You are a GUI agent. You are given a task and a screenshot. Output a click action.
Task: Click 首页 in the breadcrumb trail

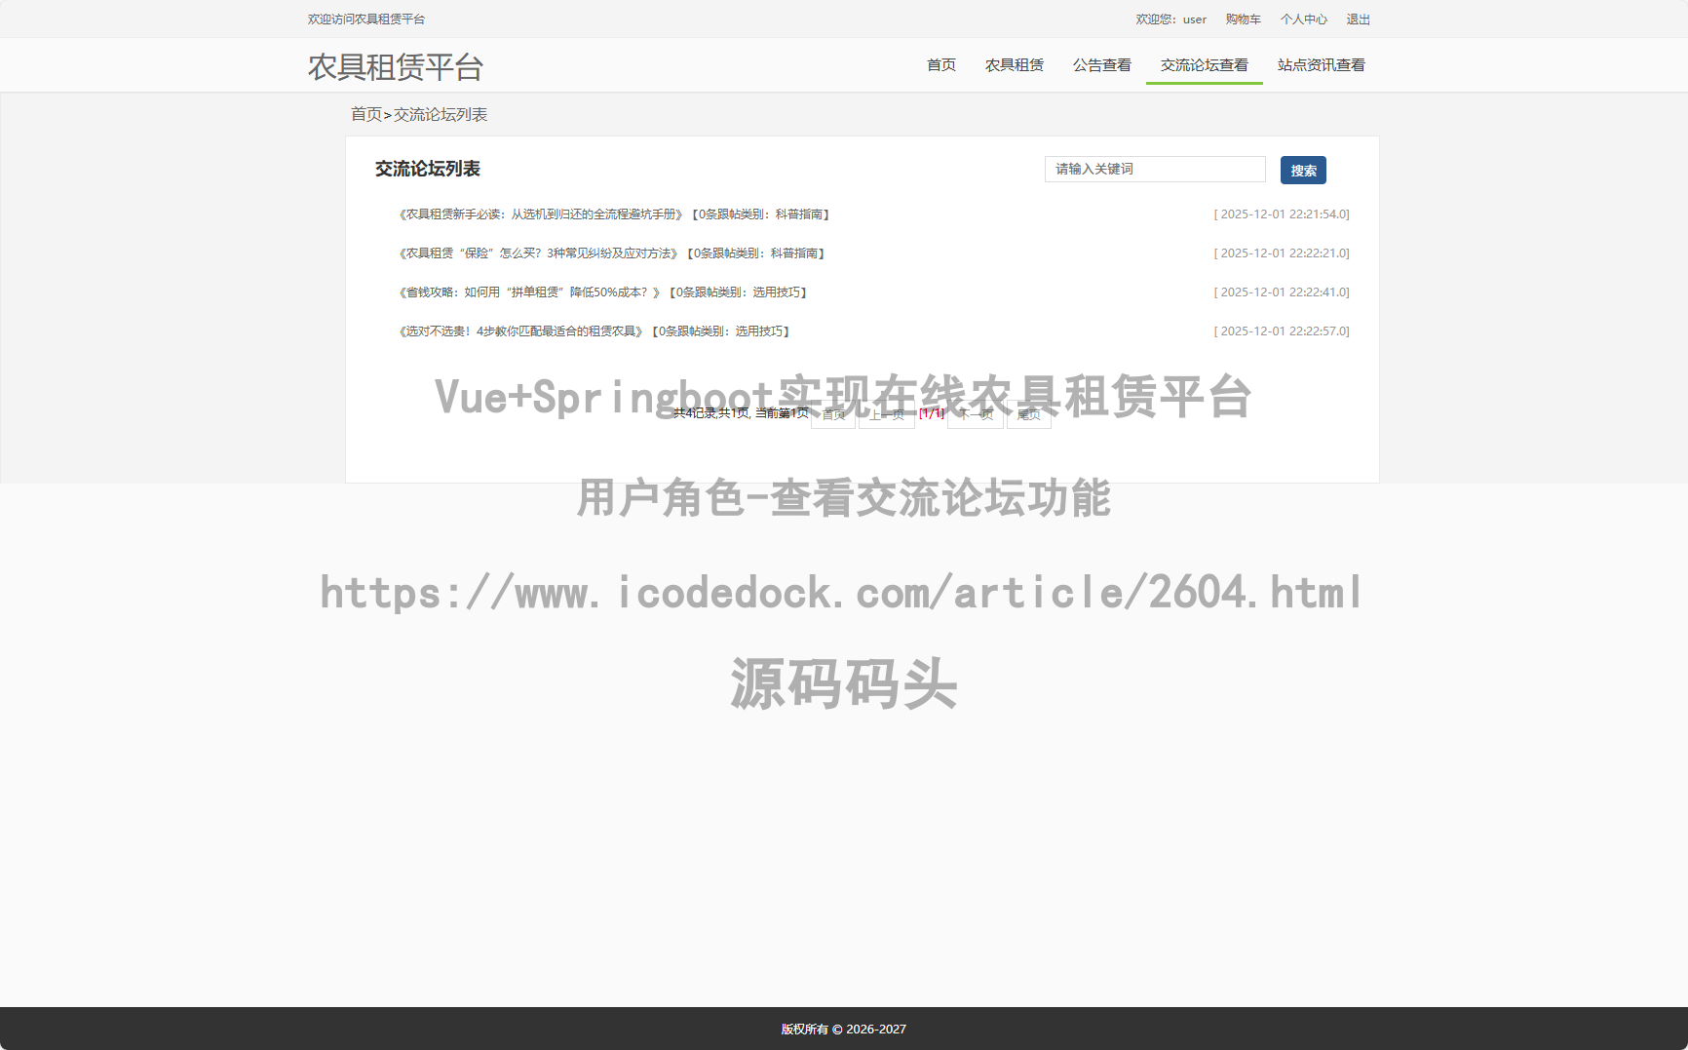366,115
